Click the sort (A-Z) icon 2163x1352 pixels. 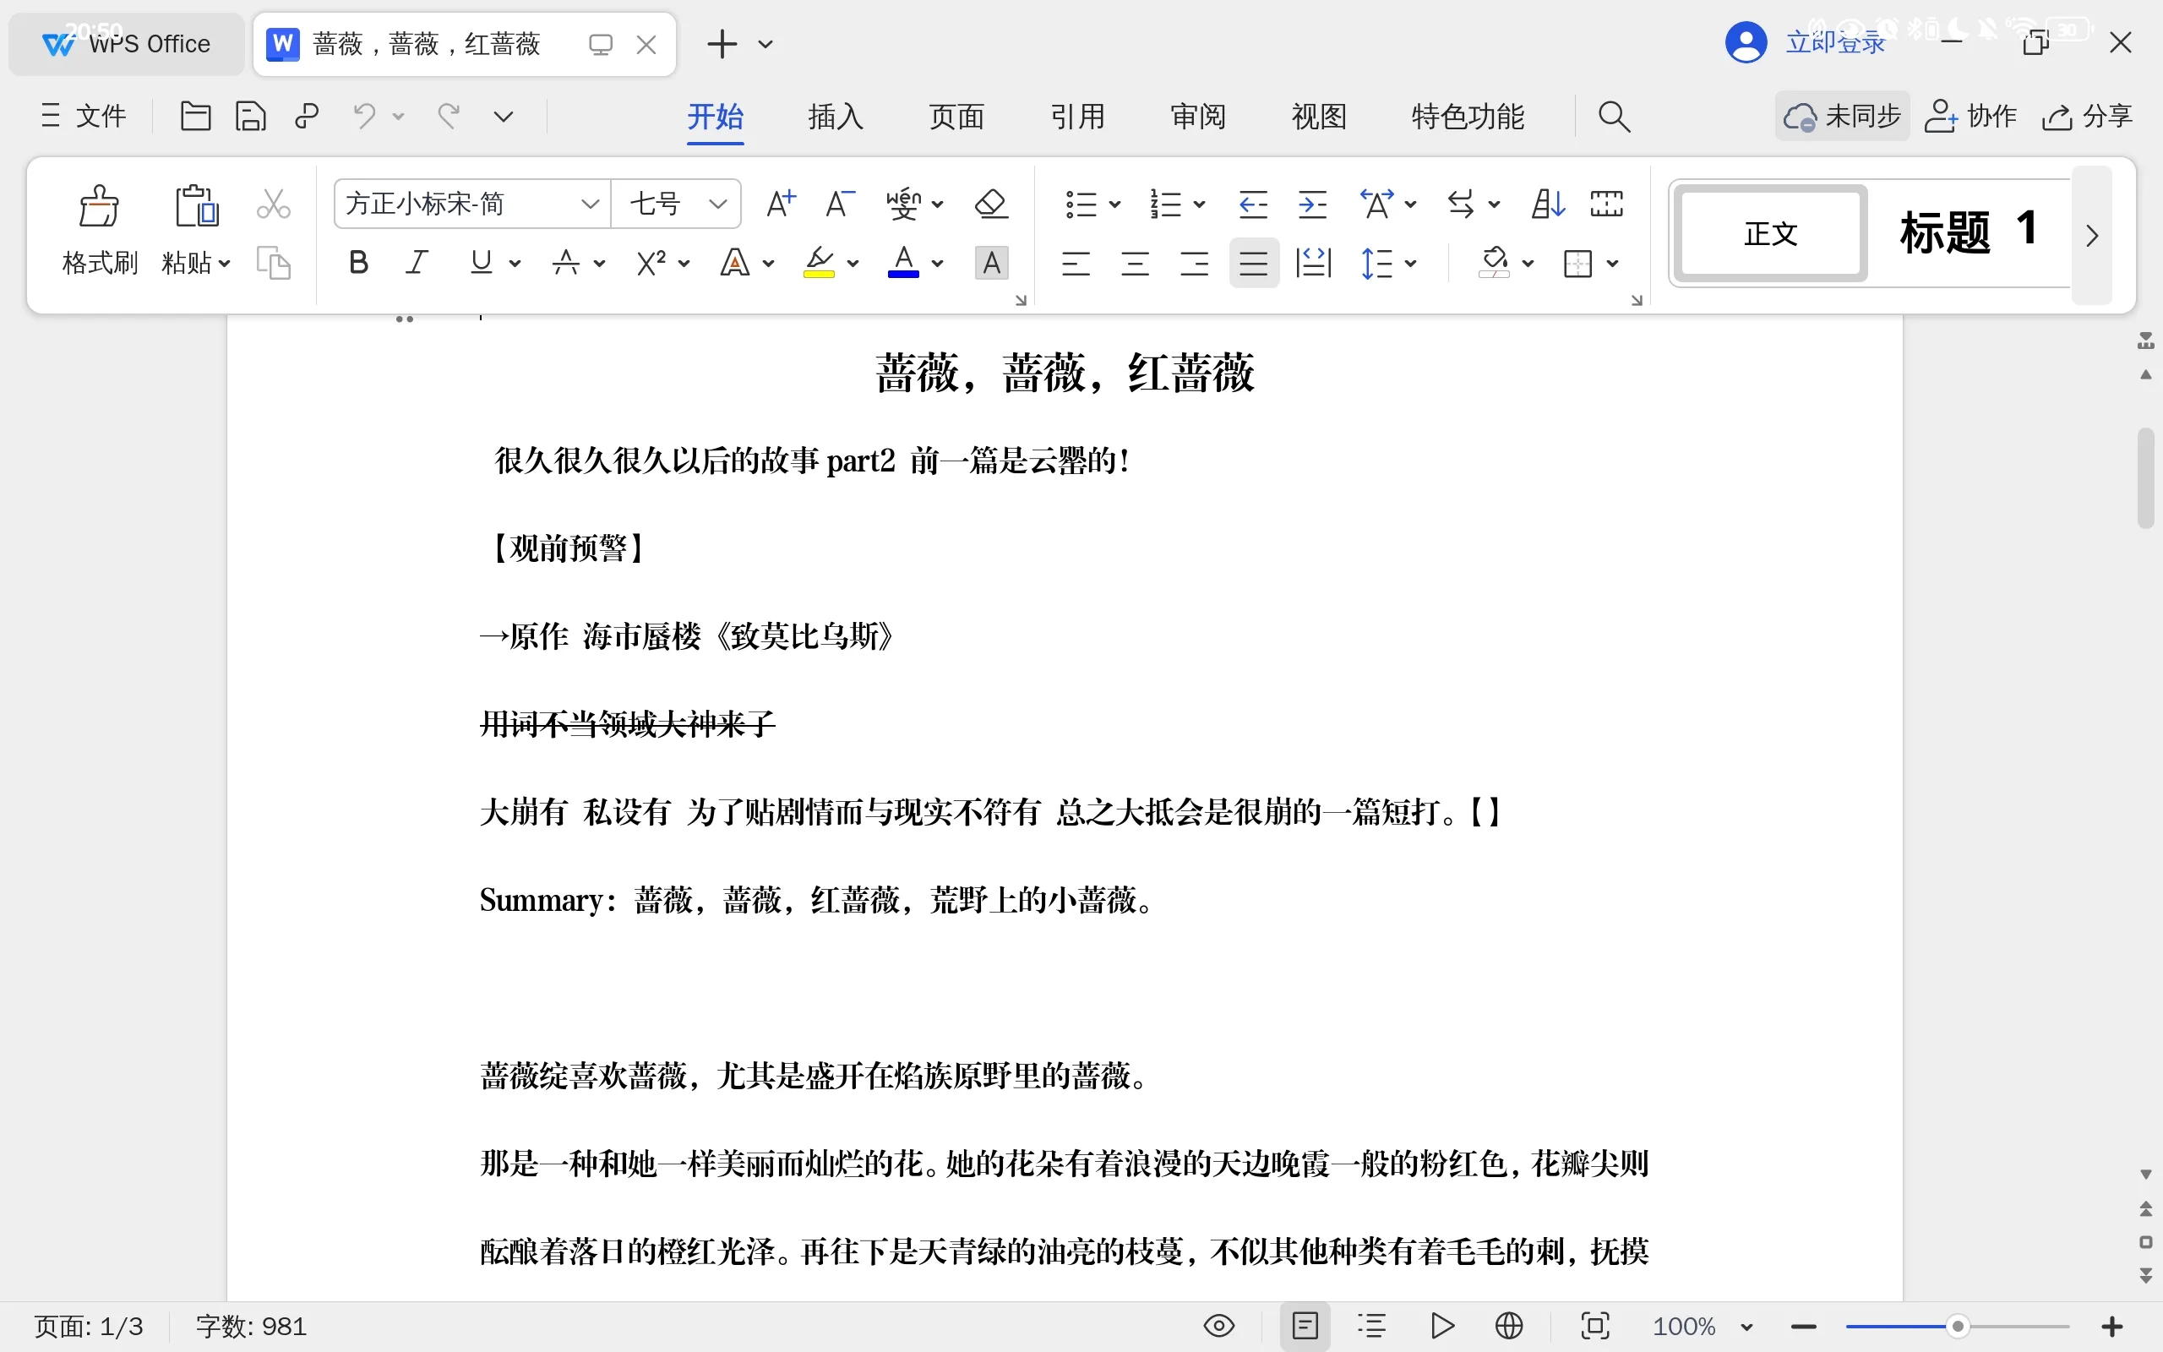(1547, 204)
